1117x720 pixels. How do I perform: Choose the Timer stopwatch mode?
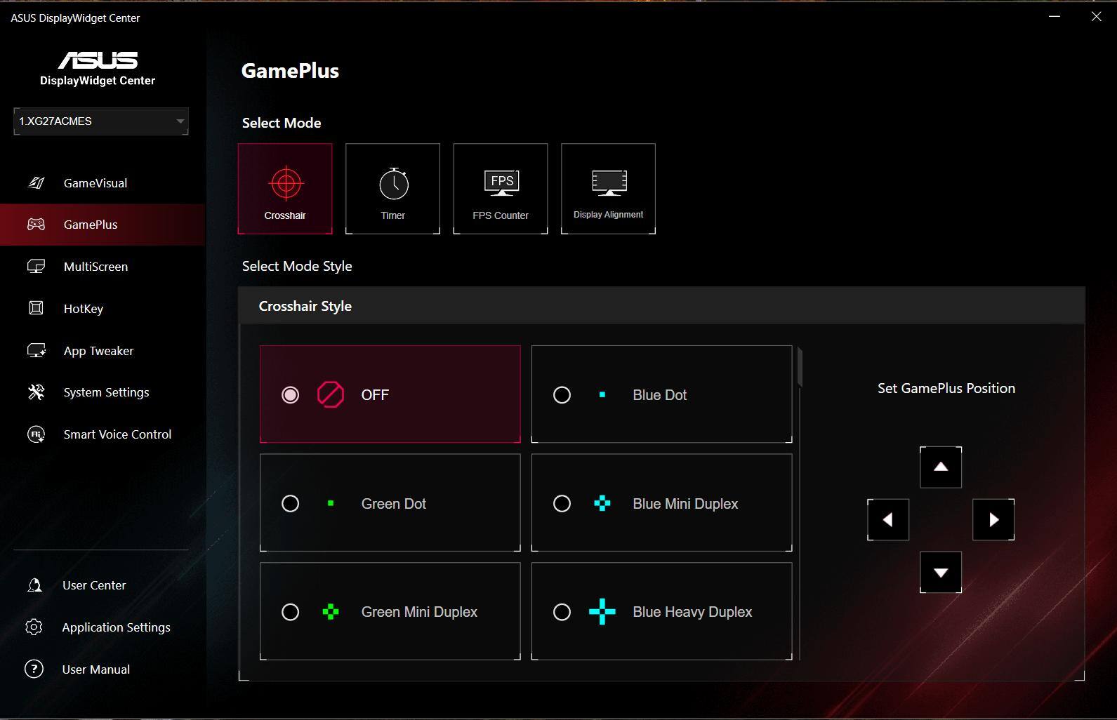[x=392, y=188]
